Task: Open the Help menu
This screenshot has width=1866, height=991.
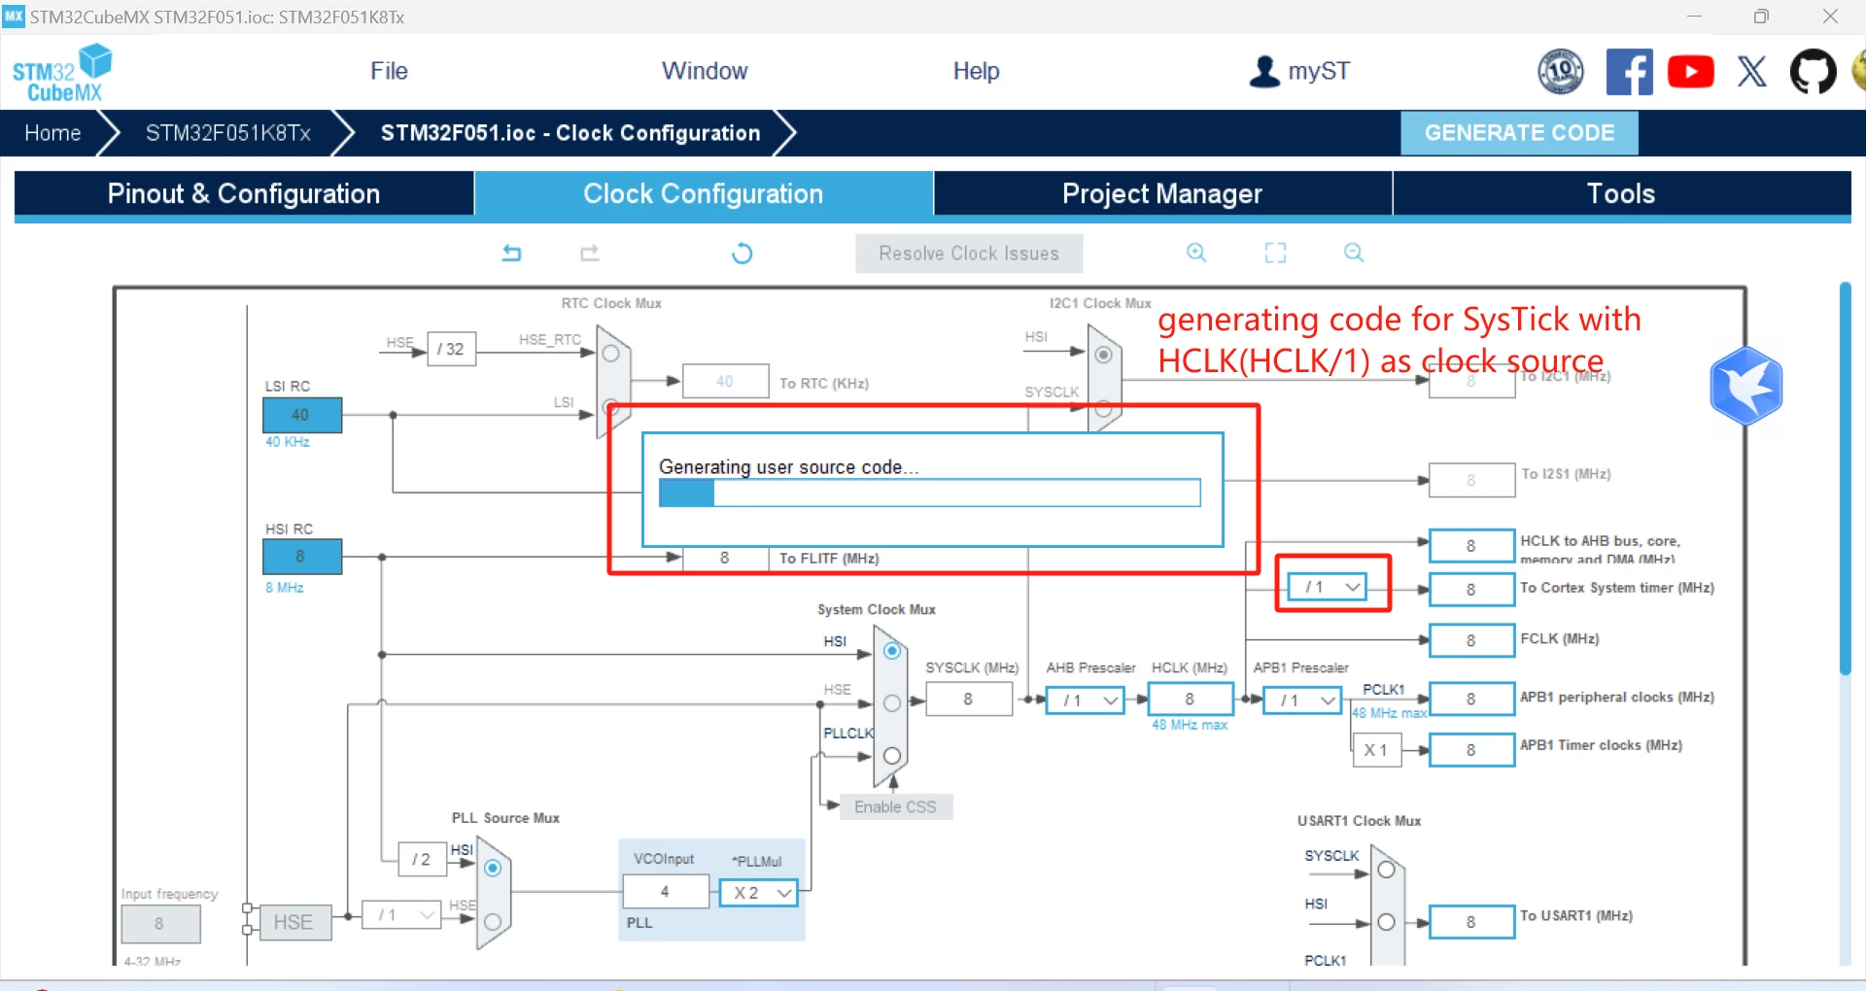Action: click(x=976, y=71)
